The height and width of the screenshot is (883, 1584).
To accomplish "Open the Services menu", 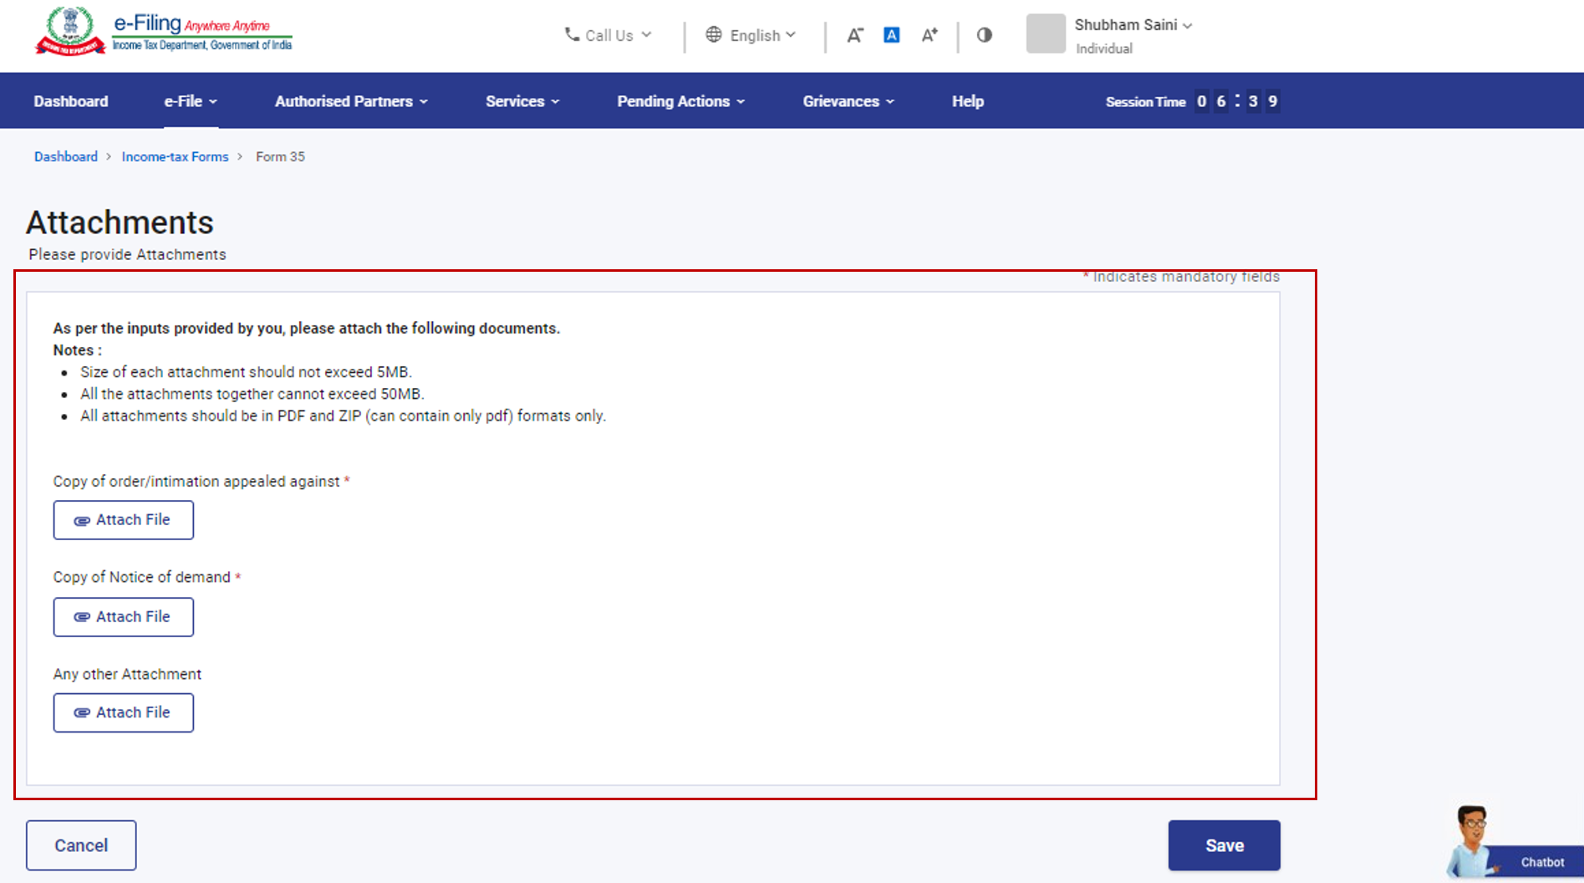I will [x=522, y=101].
